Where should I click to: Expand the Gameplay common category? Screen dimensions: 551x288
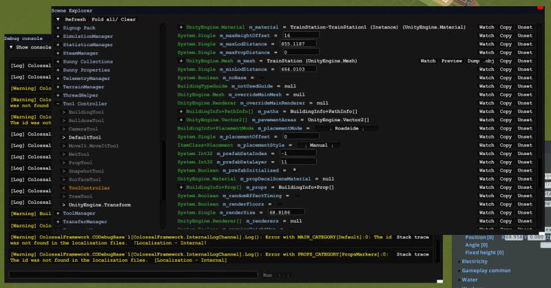click(x=486, y=271)
